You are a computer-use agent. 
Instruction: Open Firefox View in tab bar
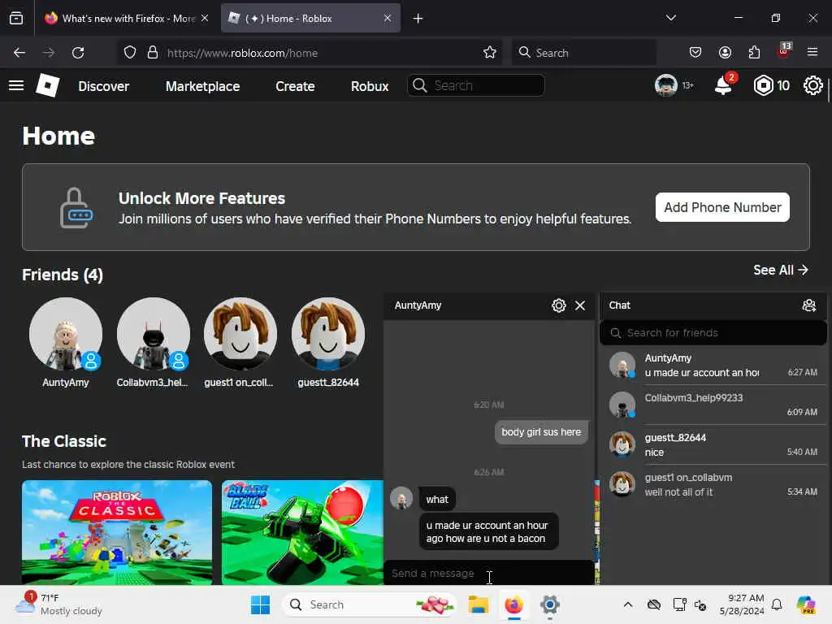tap(16, 19)
